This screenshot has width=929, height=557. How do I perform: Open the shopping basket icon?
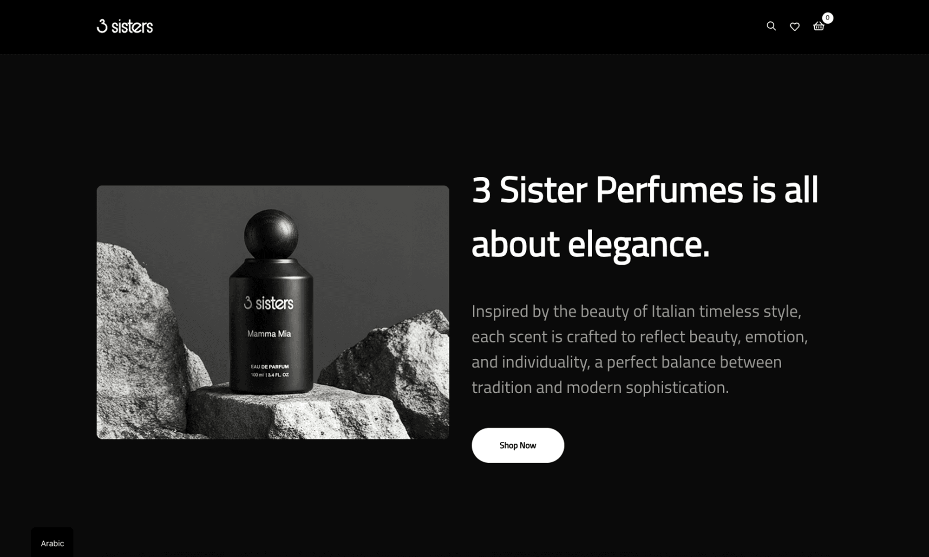pyautogui.click(x=818, y=26)
